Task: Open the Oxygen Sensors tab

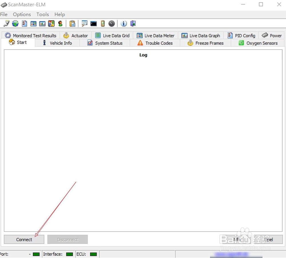Action: pos(258,43)
